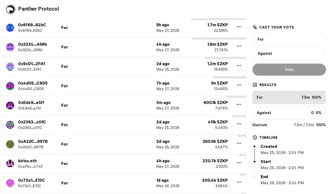Expand the more options for kirios.eth vote
Viewport: 332px width, 194px height.
[239, 163]
